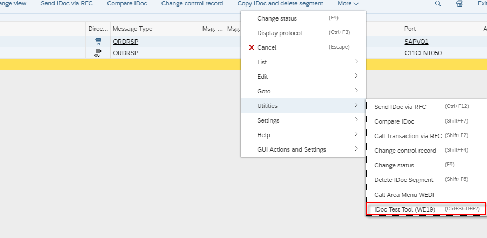Select Delete IDoc Segment menu item
487x238 pixels.
pos(404,180)
